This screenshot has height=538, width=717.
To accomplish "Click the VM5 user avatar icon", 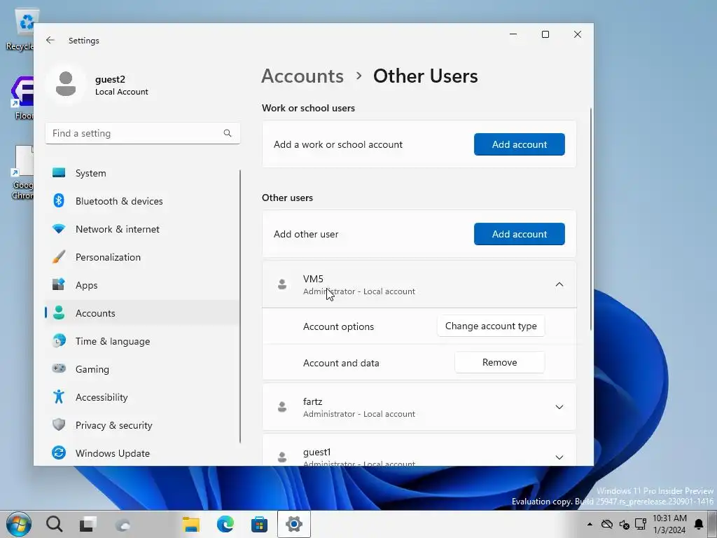I will tap(282, 284).
